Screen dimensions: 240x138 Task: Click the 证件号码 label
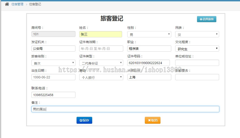[x=135, y=56]
